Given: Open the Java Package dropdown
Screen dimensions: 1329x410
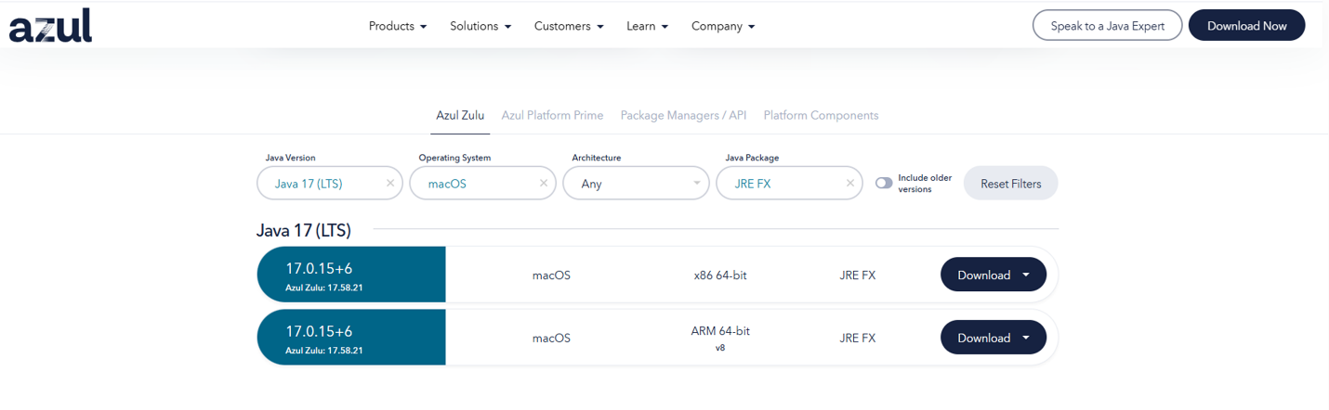Looking at the screenshot, I should pyautogui.click(x=781, y=184).
